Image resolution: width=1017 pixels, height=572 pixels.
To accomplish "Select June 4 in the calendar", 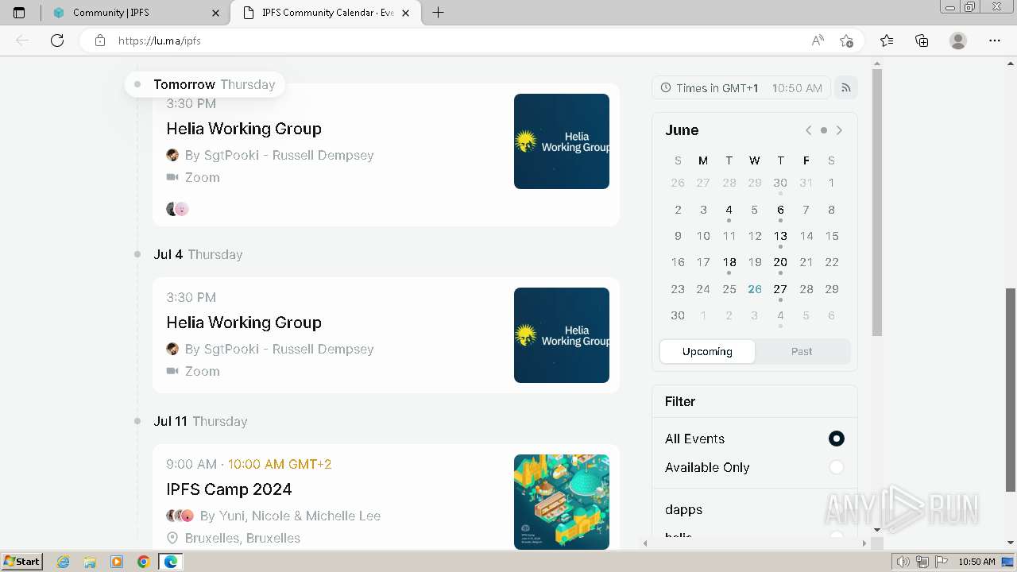I will coord(729,210).
